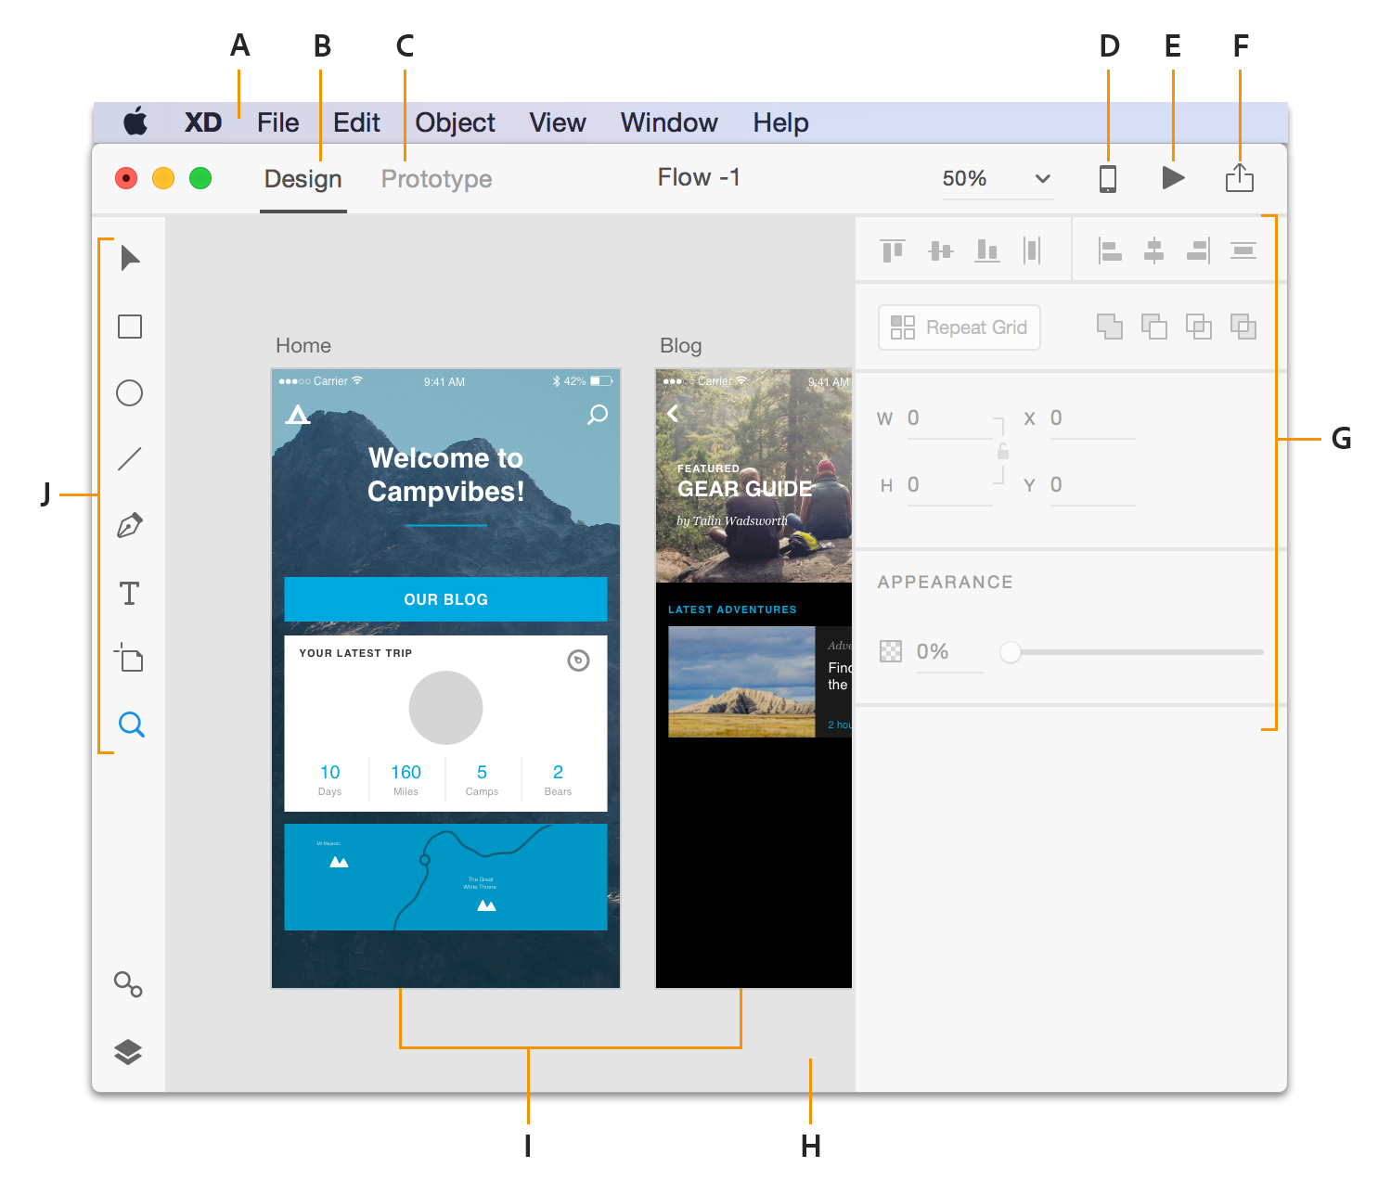Switch to the Prototype tab
The image size is (1391, 1193).
pos(436,178)
